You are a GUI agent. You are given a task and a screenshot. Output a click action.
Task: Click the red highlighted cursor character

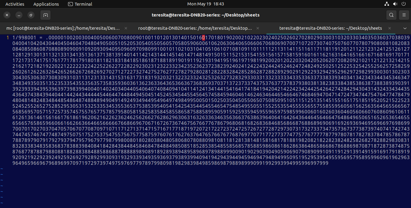tap(204, 38)
